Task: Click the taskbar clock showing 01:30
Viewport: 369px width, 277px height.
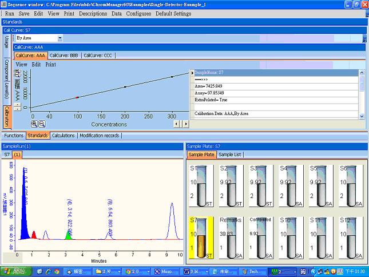Action: (x=355, y=272)
